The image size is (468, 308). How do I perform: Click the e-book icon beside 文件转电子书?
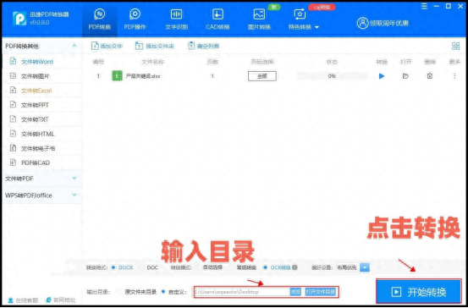pyautogui.click(x=13, y=148)
